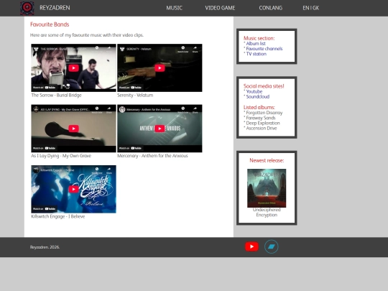Image resolution: width=388 pixels, height=291 pixels.
Task: Click Watch later icon on Killswitch Engage video
Action: coord(97,170)
